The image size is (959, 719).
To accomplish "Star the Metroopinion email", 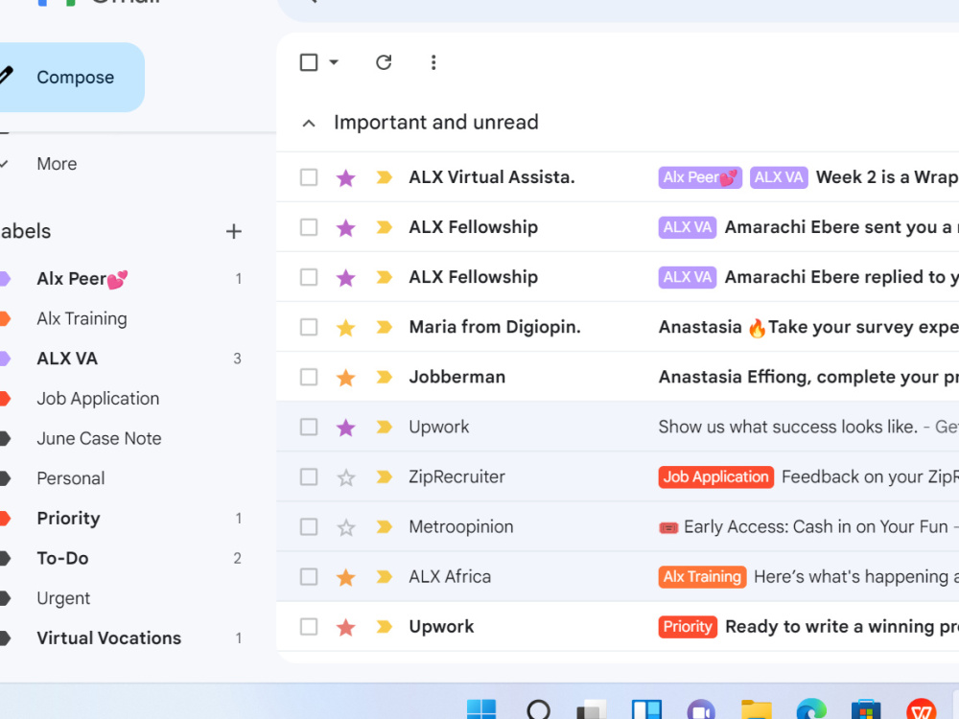I will point(346,527).
